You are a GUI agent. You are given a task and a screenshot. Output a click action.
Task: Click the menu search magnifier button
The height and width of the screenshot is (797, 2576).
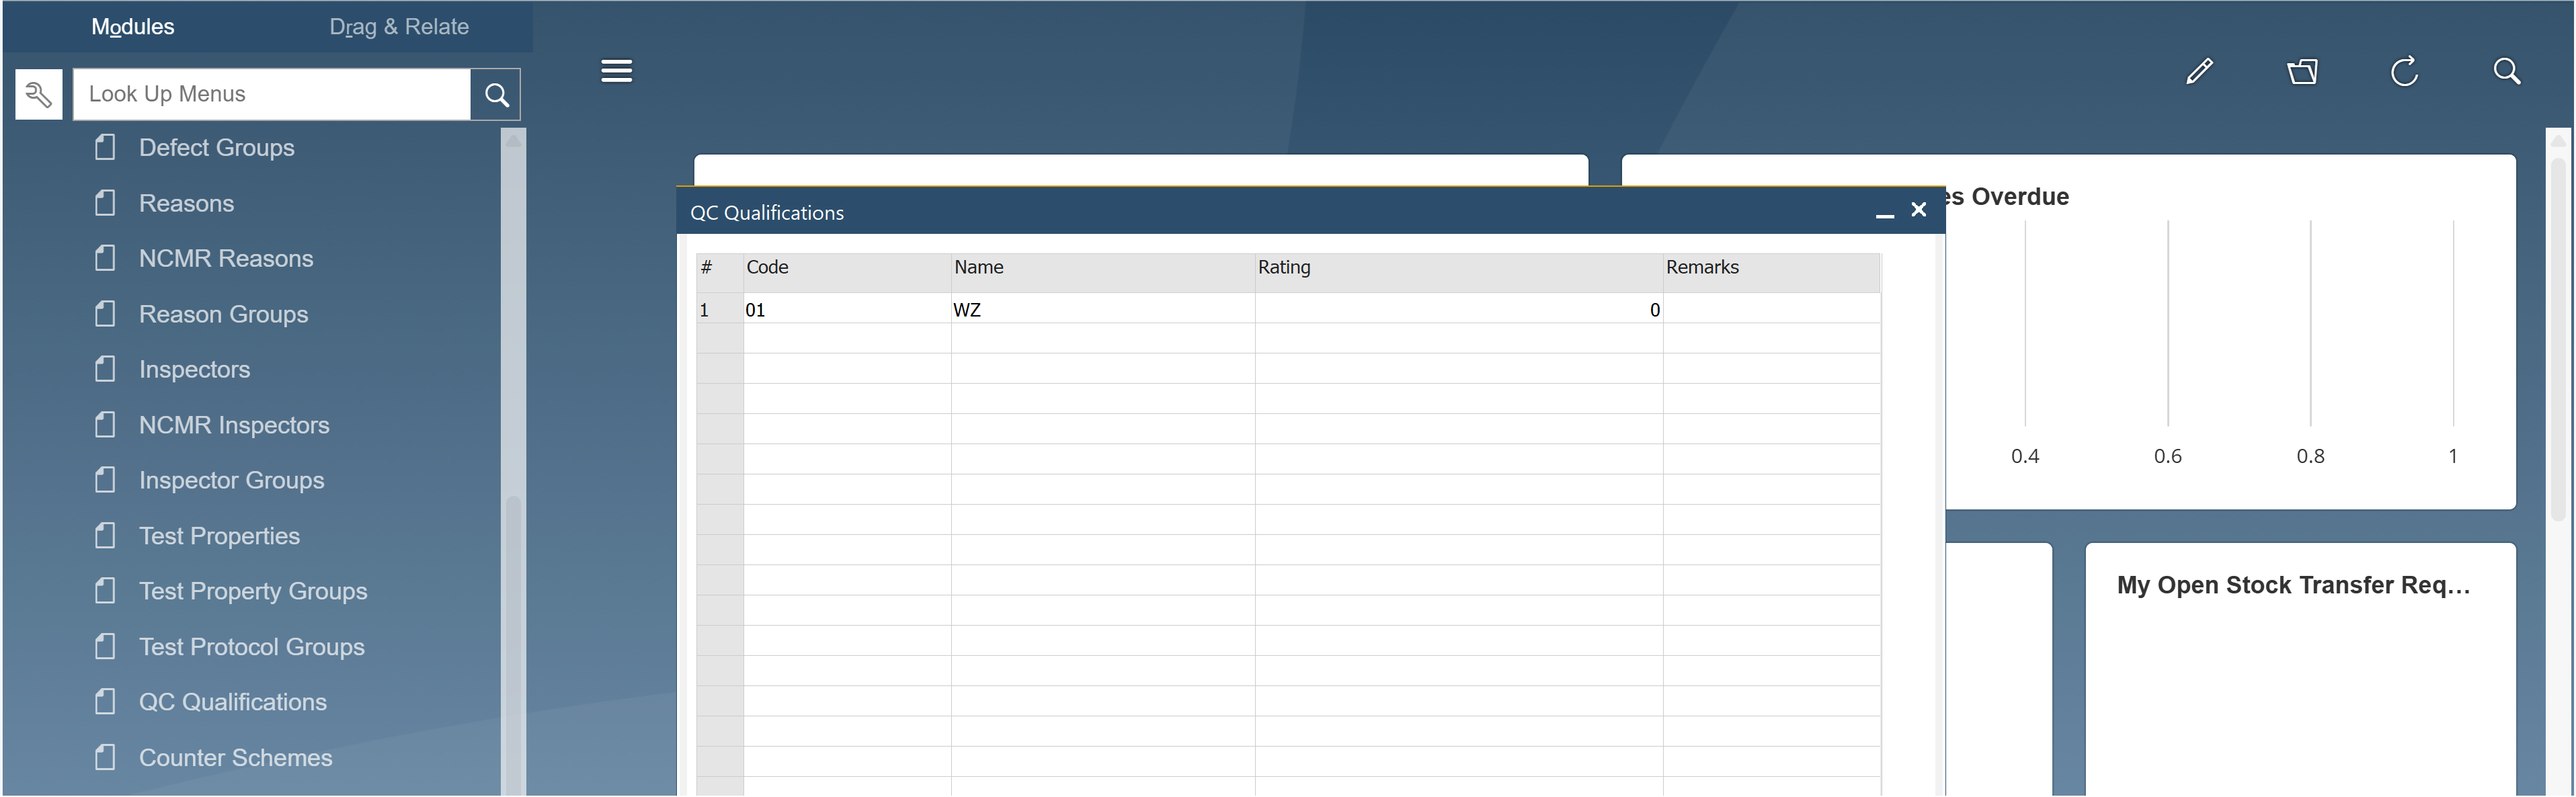pyautogui.click(x=496, y=94)
